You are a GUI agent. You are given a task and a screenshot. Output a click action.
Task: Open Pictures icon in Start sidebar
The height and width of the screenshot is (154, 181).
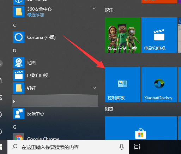(1, 97)
